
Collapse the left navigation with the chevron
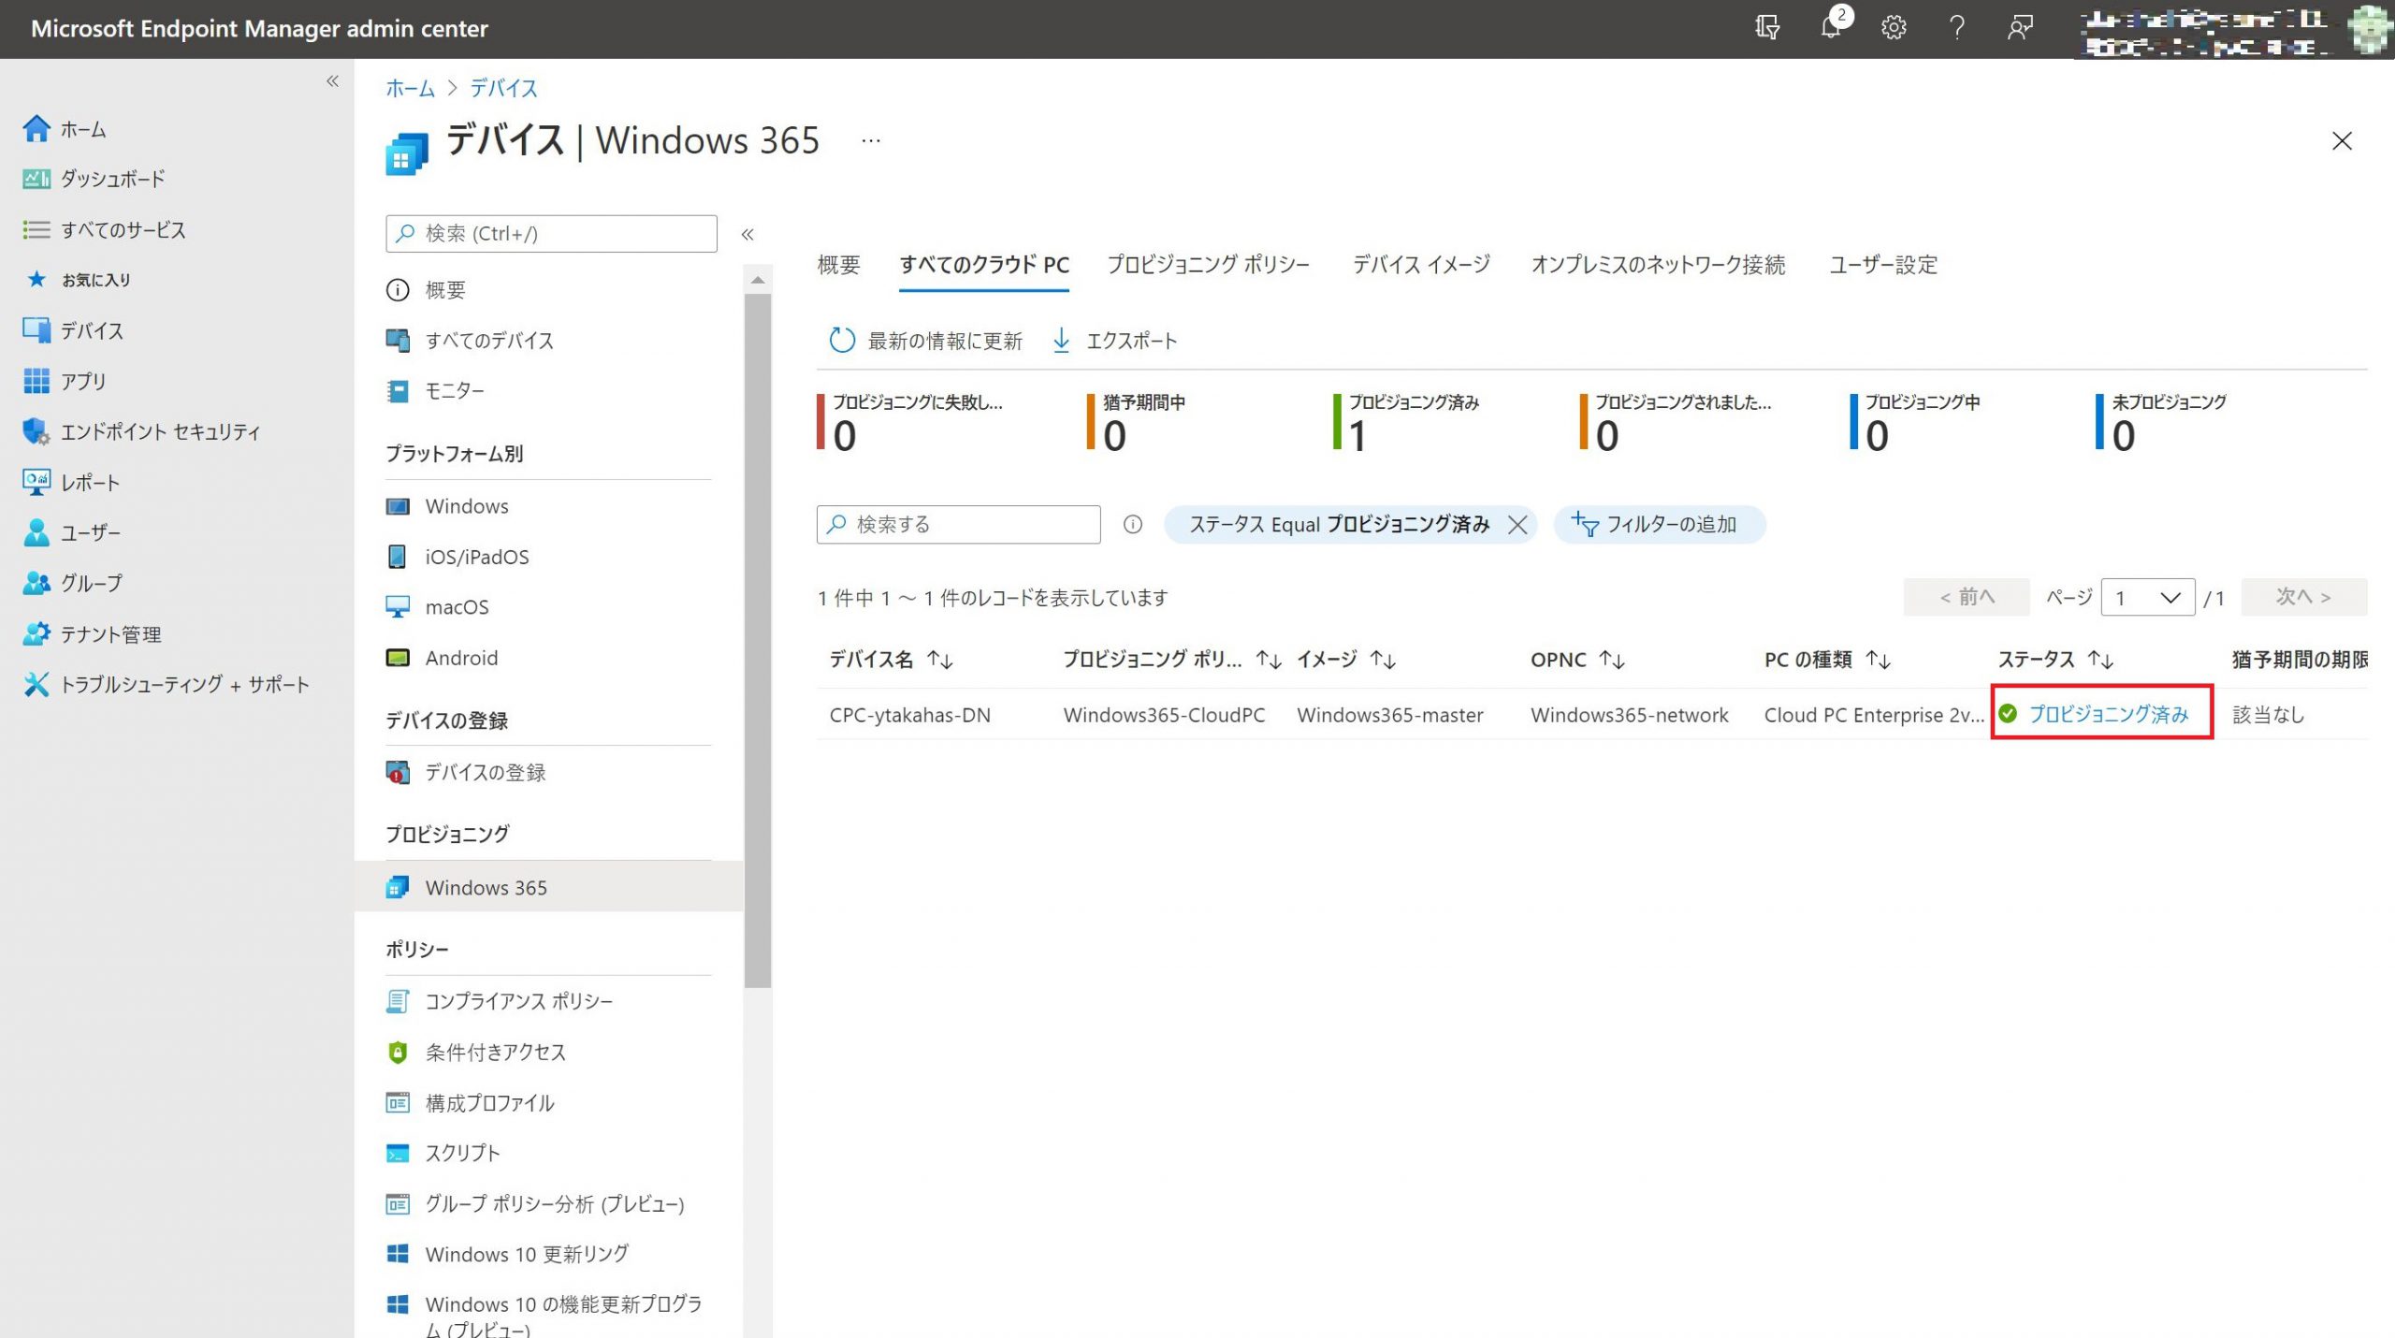pos(332,82)
